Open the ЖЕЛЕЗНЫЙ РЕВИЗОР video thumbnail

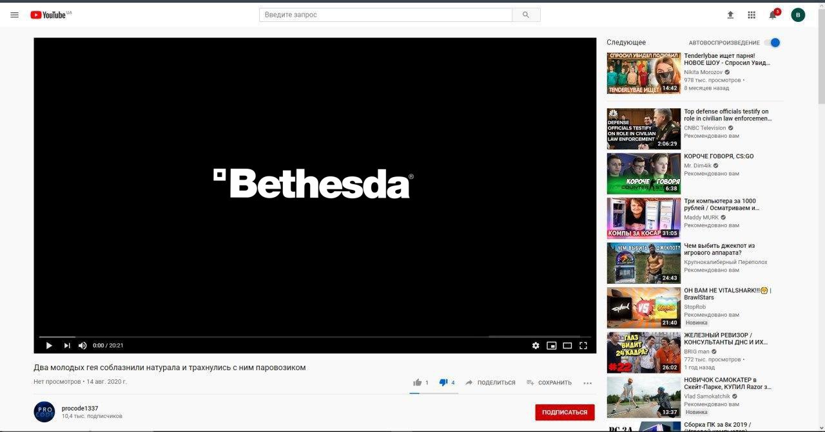click(643, 352)
